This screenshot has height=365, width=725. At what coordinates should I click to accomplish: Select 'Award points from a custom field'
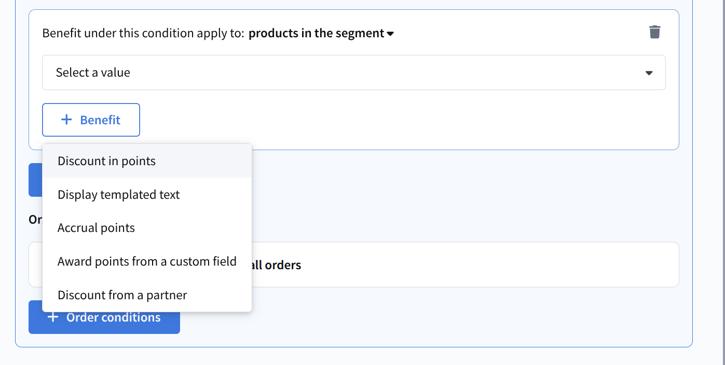point(147,261)
